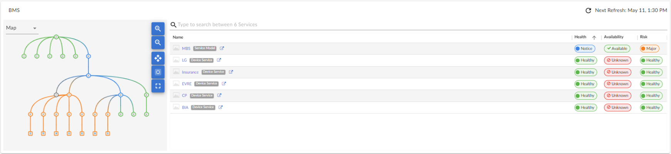Open the BIA external link icon

221,107
